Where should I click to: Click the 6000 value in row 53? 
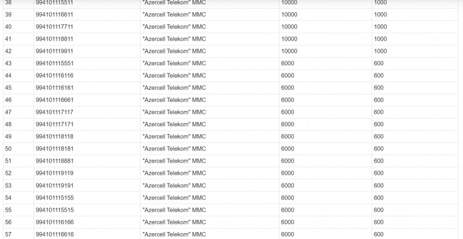tap(288, 186)
